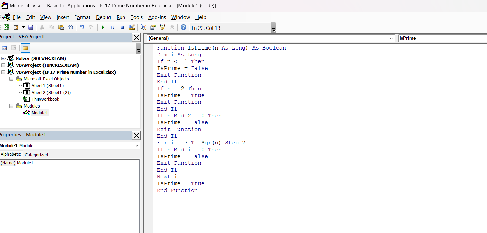
Task: Open the Object Browser toolbar icon
Action: pyautogui.click(x=162, y=27)
